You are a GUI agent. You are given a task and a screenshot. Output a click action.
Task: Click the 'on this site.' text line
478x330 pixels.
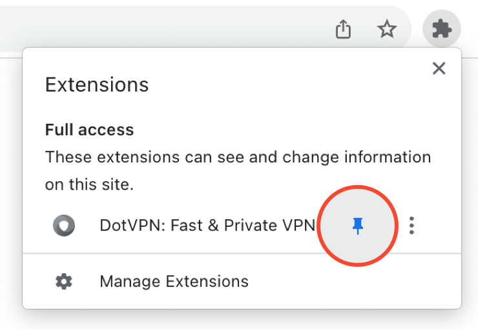(x=89, y=185)
